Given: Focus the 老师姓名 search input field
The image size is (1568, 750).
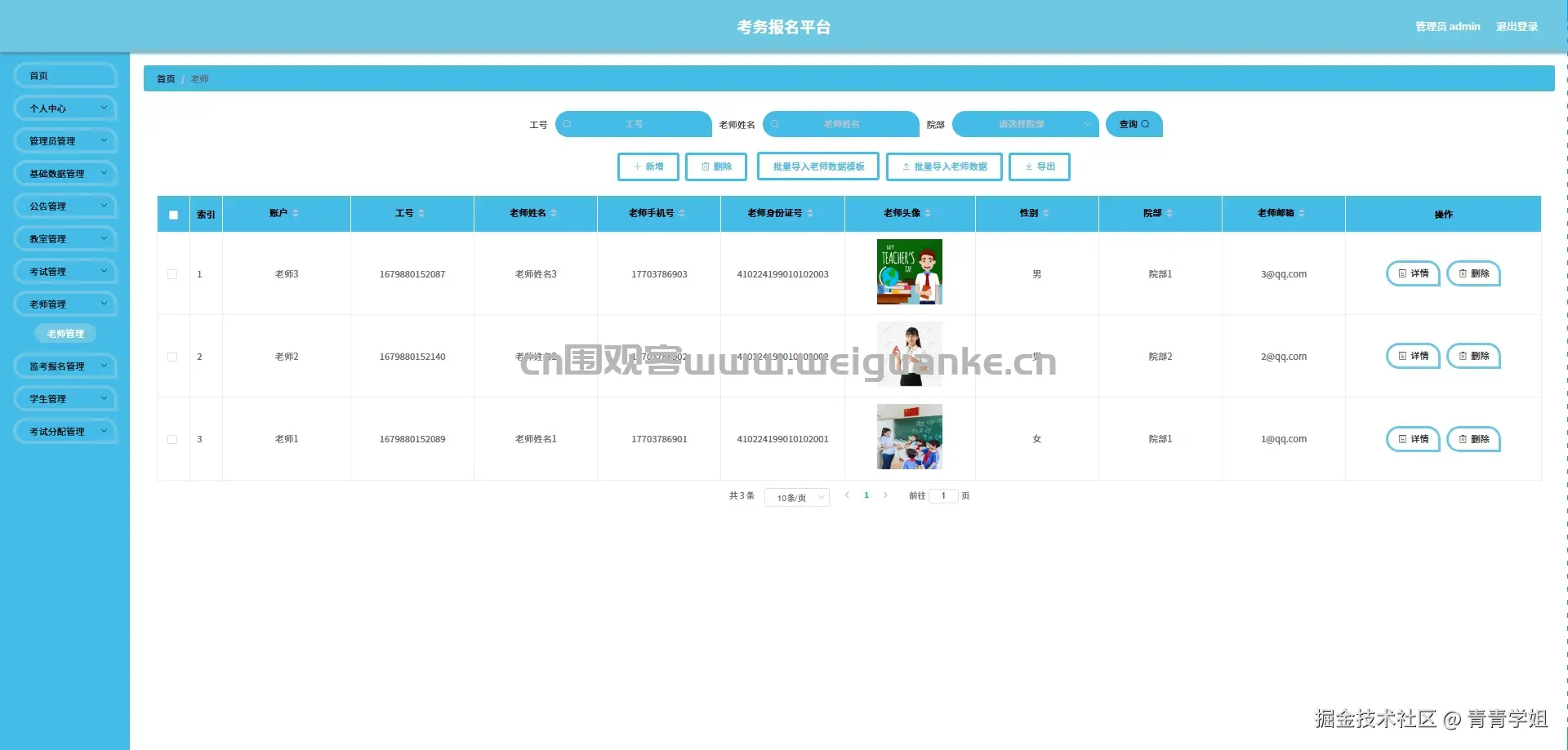Looking at the screenshot, I should coord(841,124).
